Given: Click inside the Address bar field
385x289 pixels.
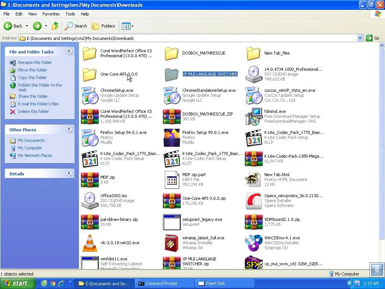Looking at the screenshot, I should 188,38.
